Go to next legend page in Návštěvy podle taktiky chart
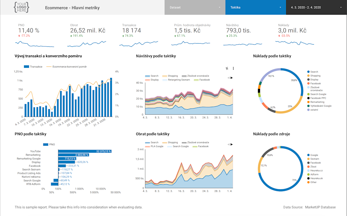The image size is (347, 216). 232,78
